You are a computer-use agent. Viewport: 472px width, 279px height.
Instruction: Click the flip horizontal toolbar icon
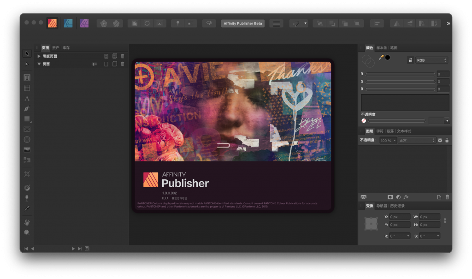click(397, 24)
